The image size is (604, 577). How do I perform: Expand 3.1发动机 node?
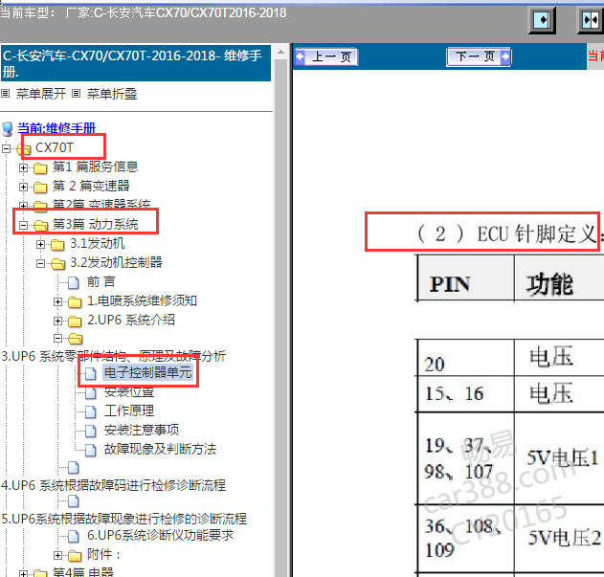coord(41,245)
